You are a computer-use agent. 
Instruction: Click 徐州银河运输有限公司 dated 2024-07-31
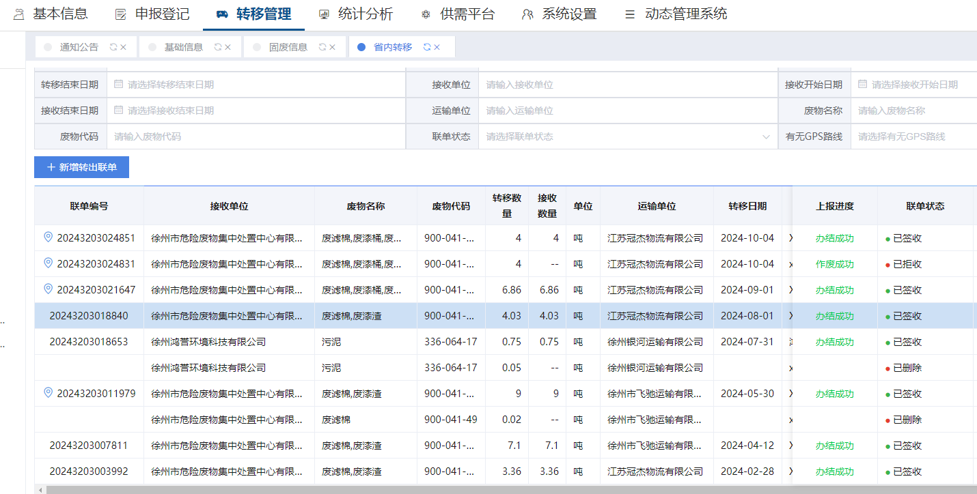pos(655,342)
